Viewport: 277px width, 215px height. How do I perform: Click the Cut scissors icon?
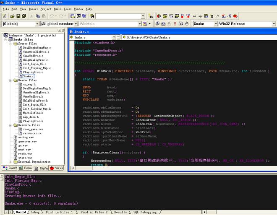pos(31,16)
